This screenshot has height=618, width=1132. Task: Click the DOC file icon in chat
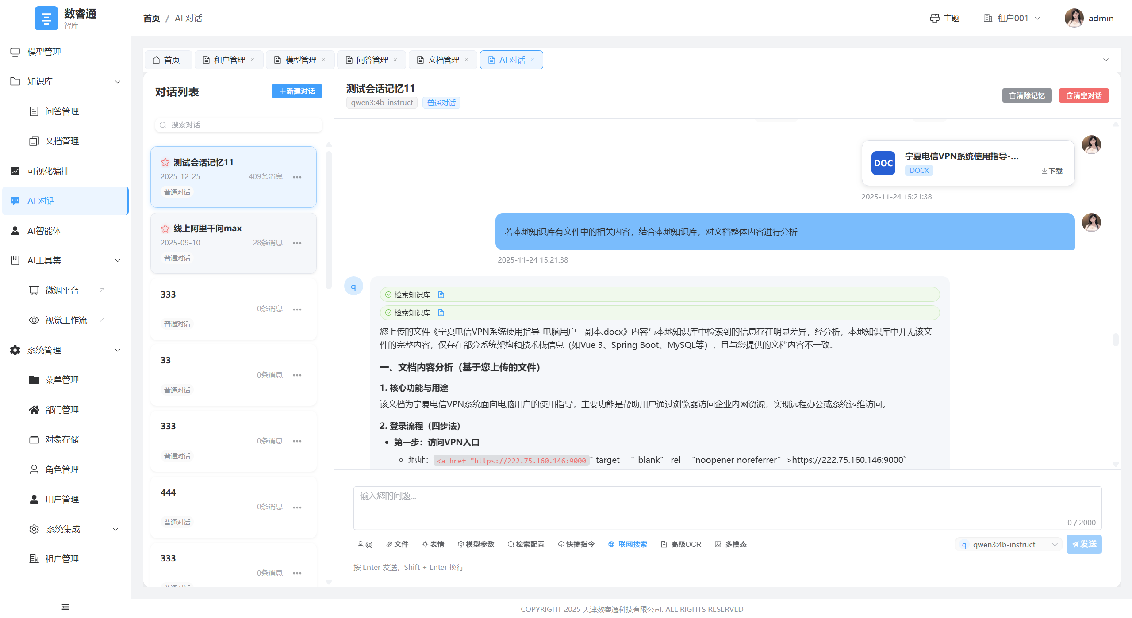(x=883, y=163)
